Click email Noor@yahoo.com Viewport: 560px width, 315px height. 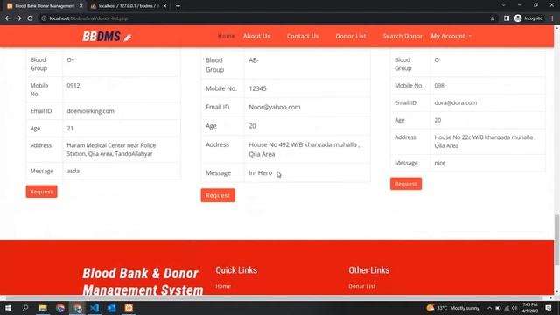(275, 107)
